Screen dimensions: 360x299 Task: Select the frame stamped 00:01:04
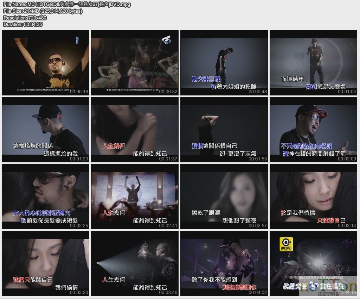[313, 63]
